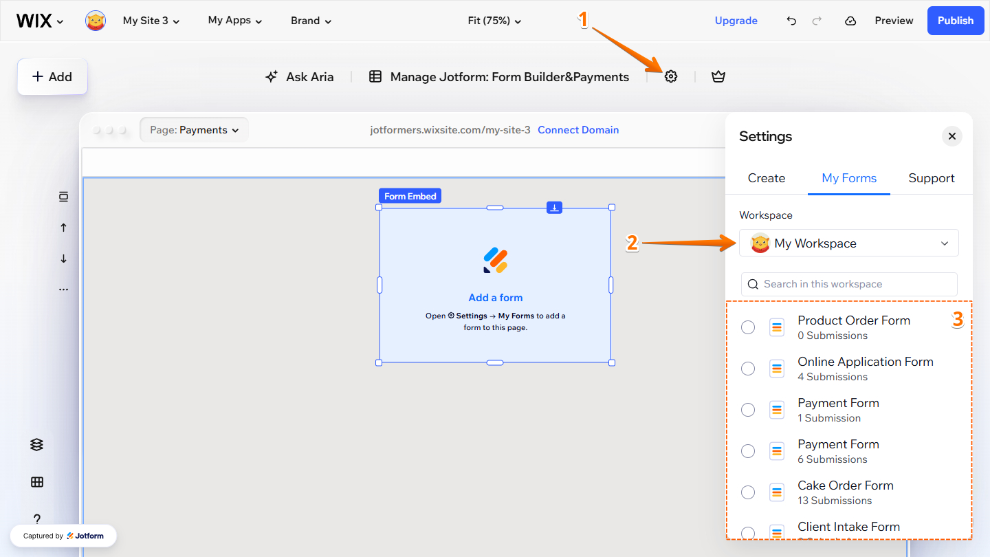This screenshot has height=557, width=990.
Task: Open the WIX logo dropdown menu
Action: [40, 21]
